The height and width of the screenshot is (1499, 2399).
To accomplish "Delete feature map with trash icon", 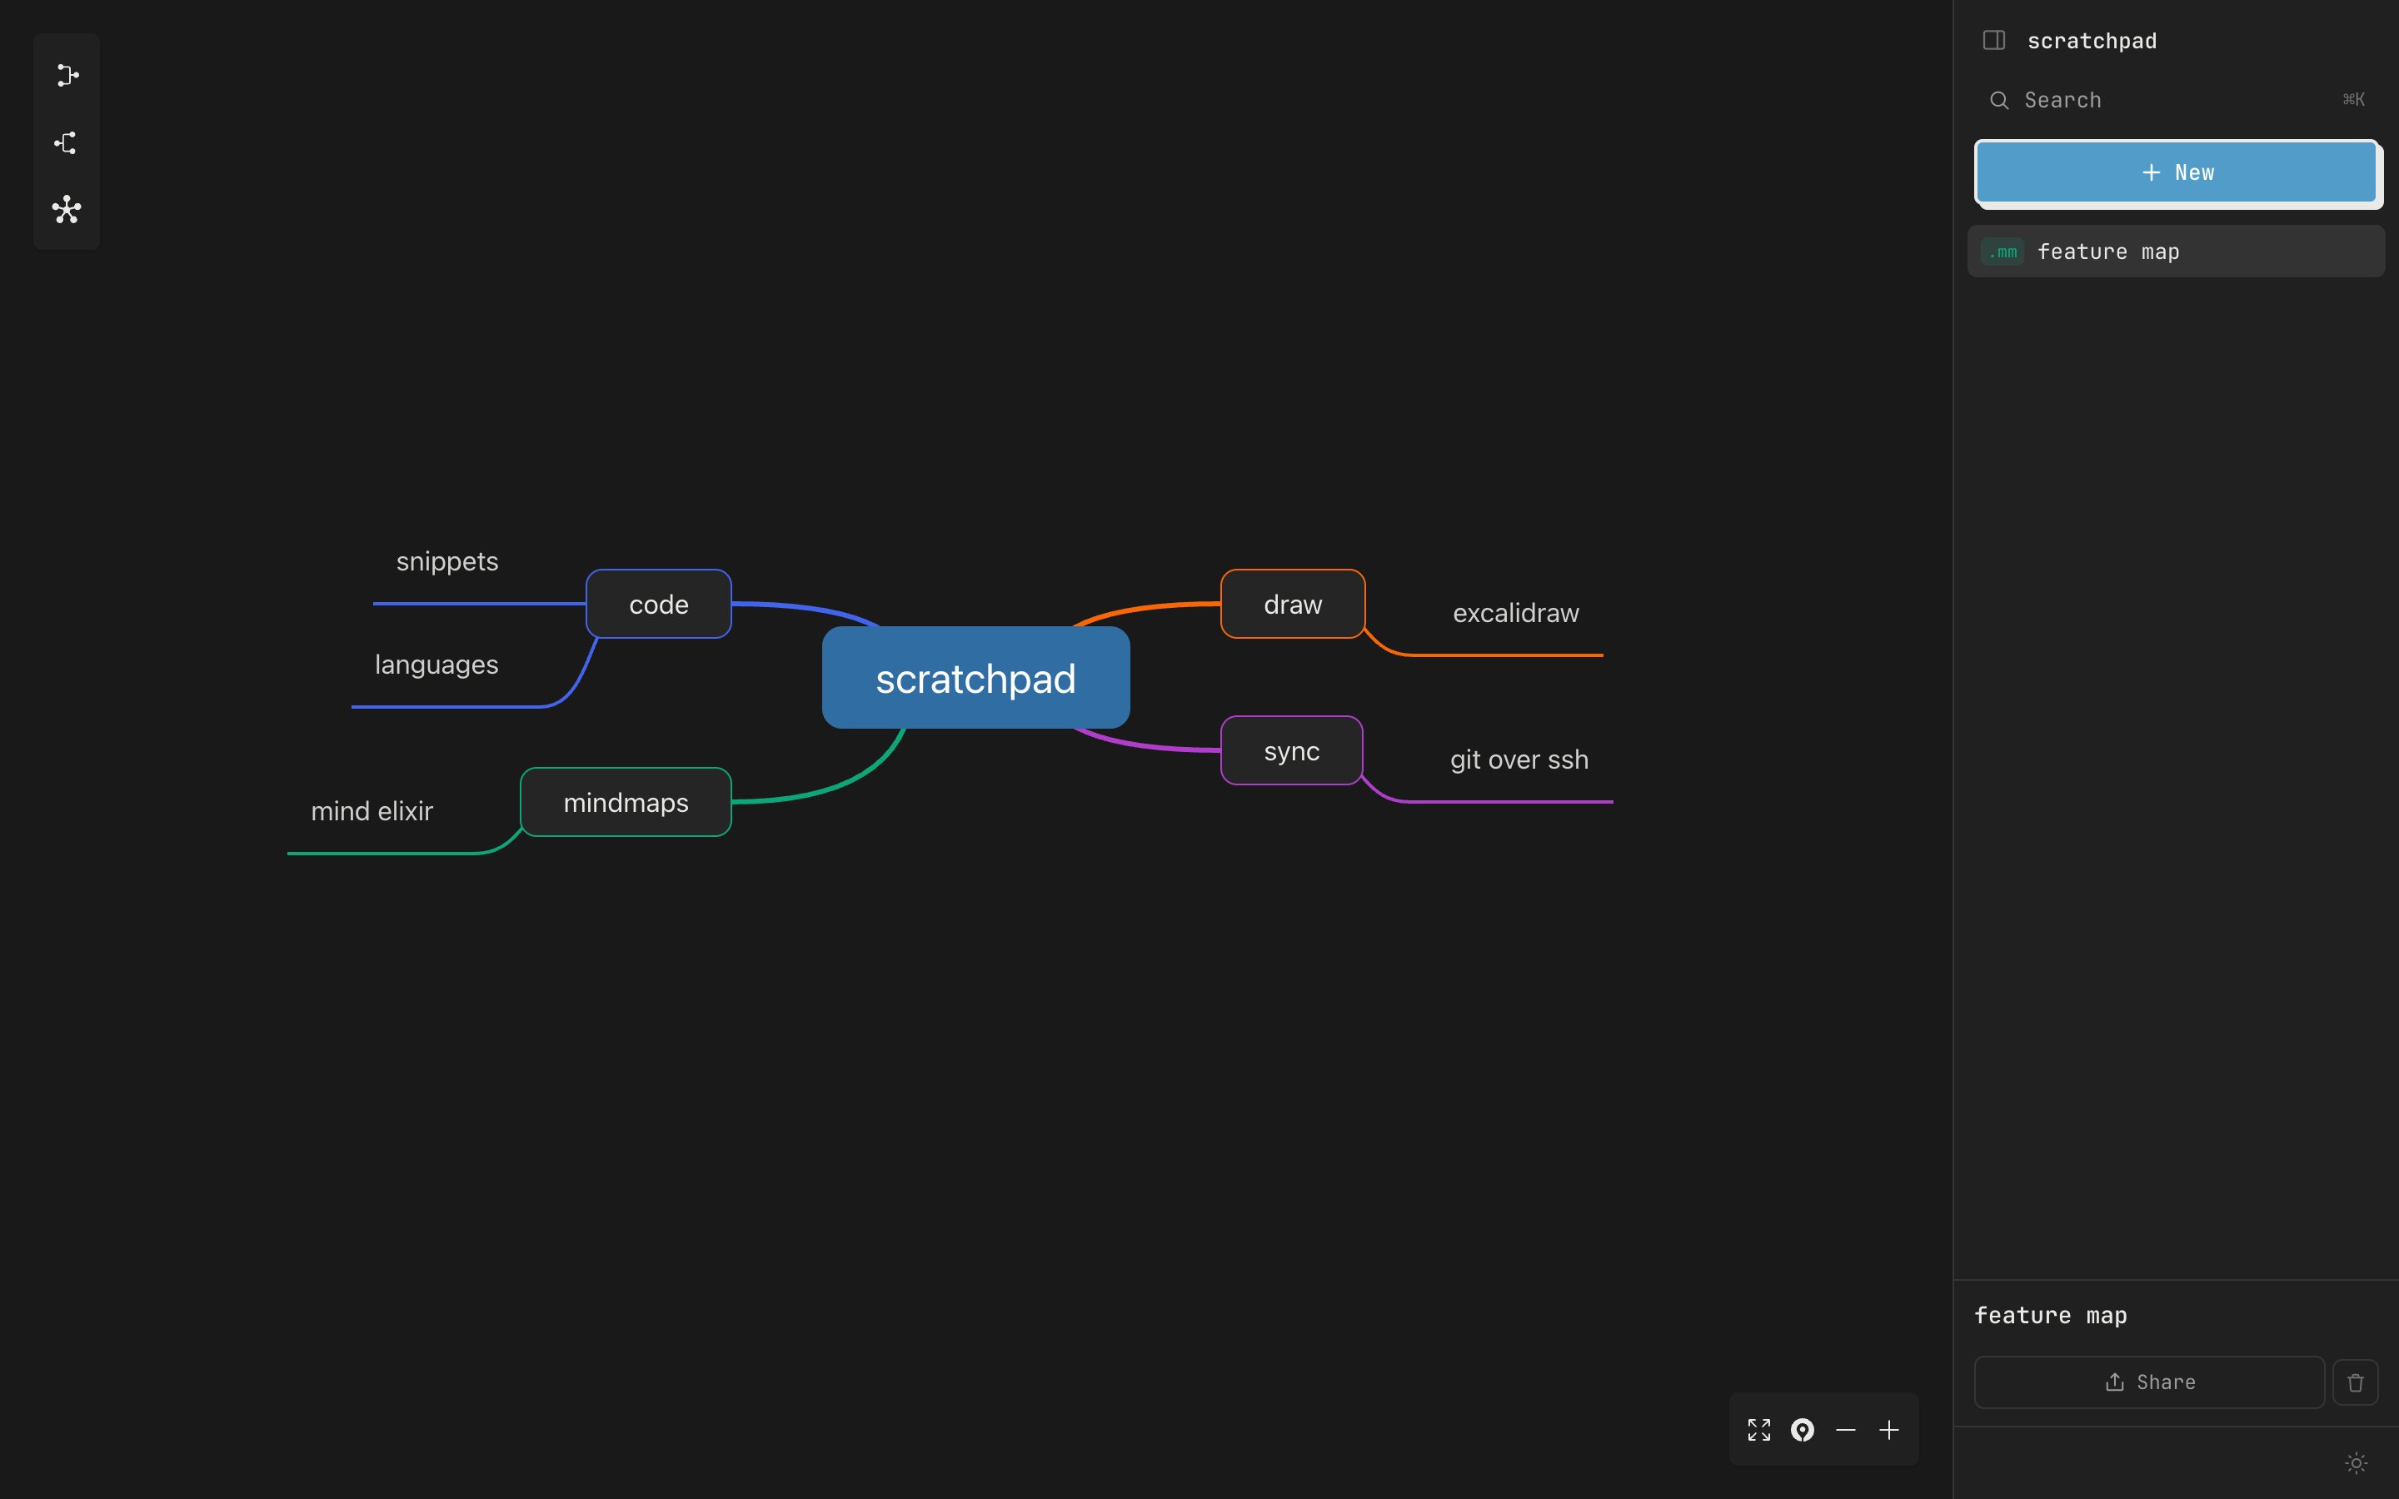I will pyautogui.click(x=2356, y=1382).
